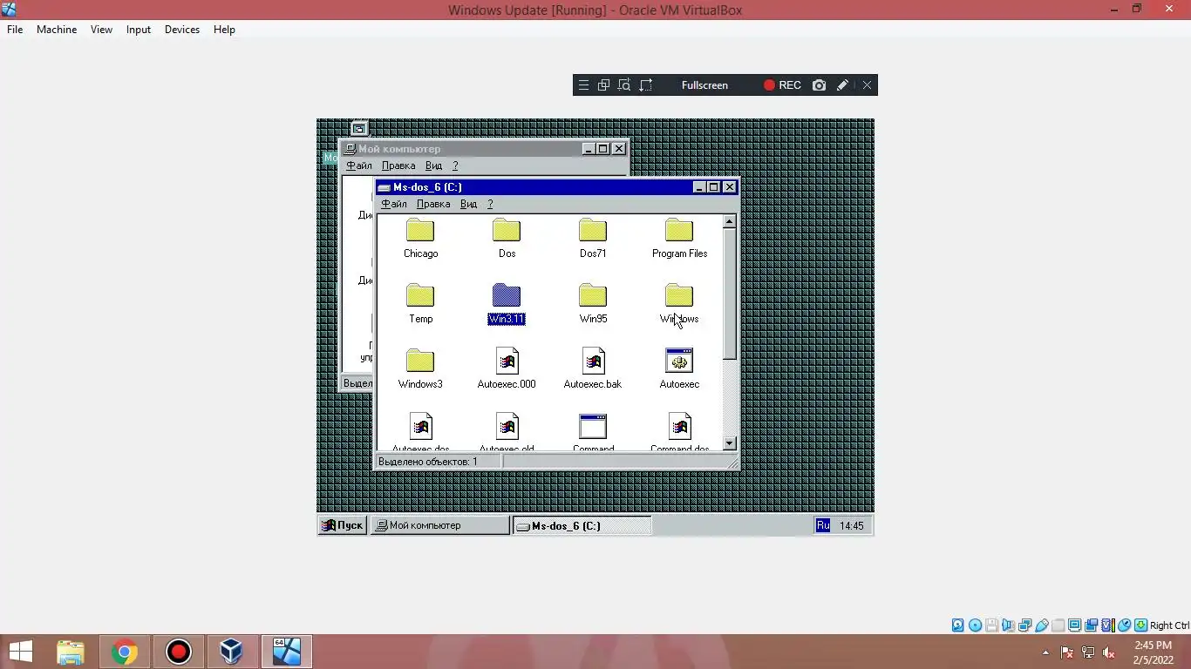Click the hard disk activity status icon

(x=958, y=625)
